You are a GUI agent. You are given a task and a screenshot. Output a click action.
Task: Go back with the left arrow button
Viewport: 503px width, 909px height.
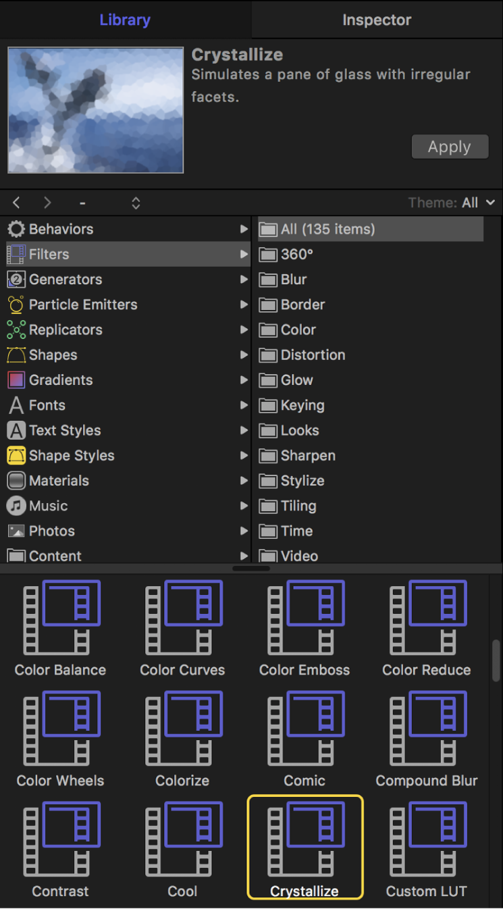[x=17, y=203]
